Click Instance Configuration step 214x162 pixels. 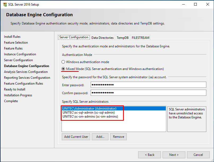point(20,54)
